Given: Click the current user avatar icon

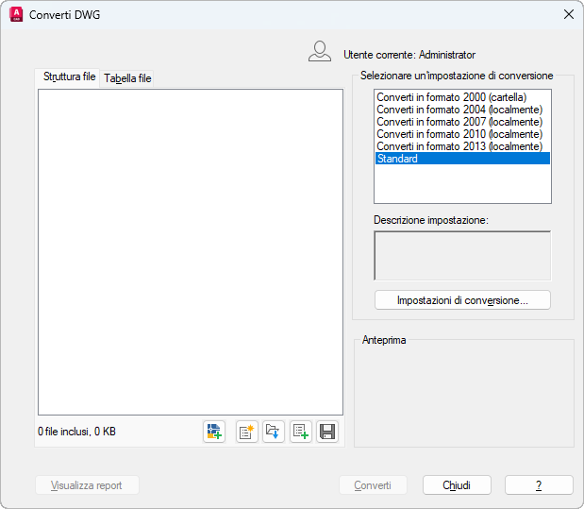Looking at the screenshot, I should (320, 51).
